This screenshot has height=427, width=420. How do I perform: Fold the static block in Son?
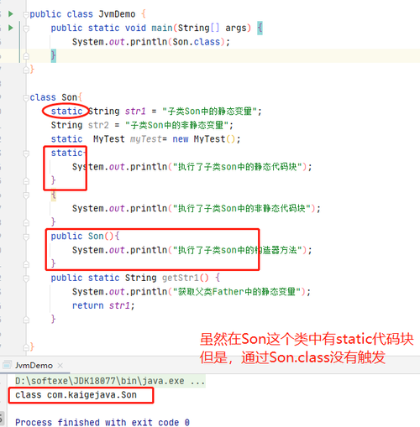click(x=26, y=153)
